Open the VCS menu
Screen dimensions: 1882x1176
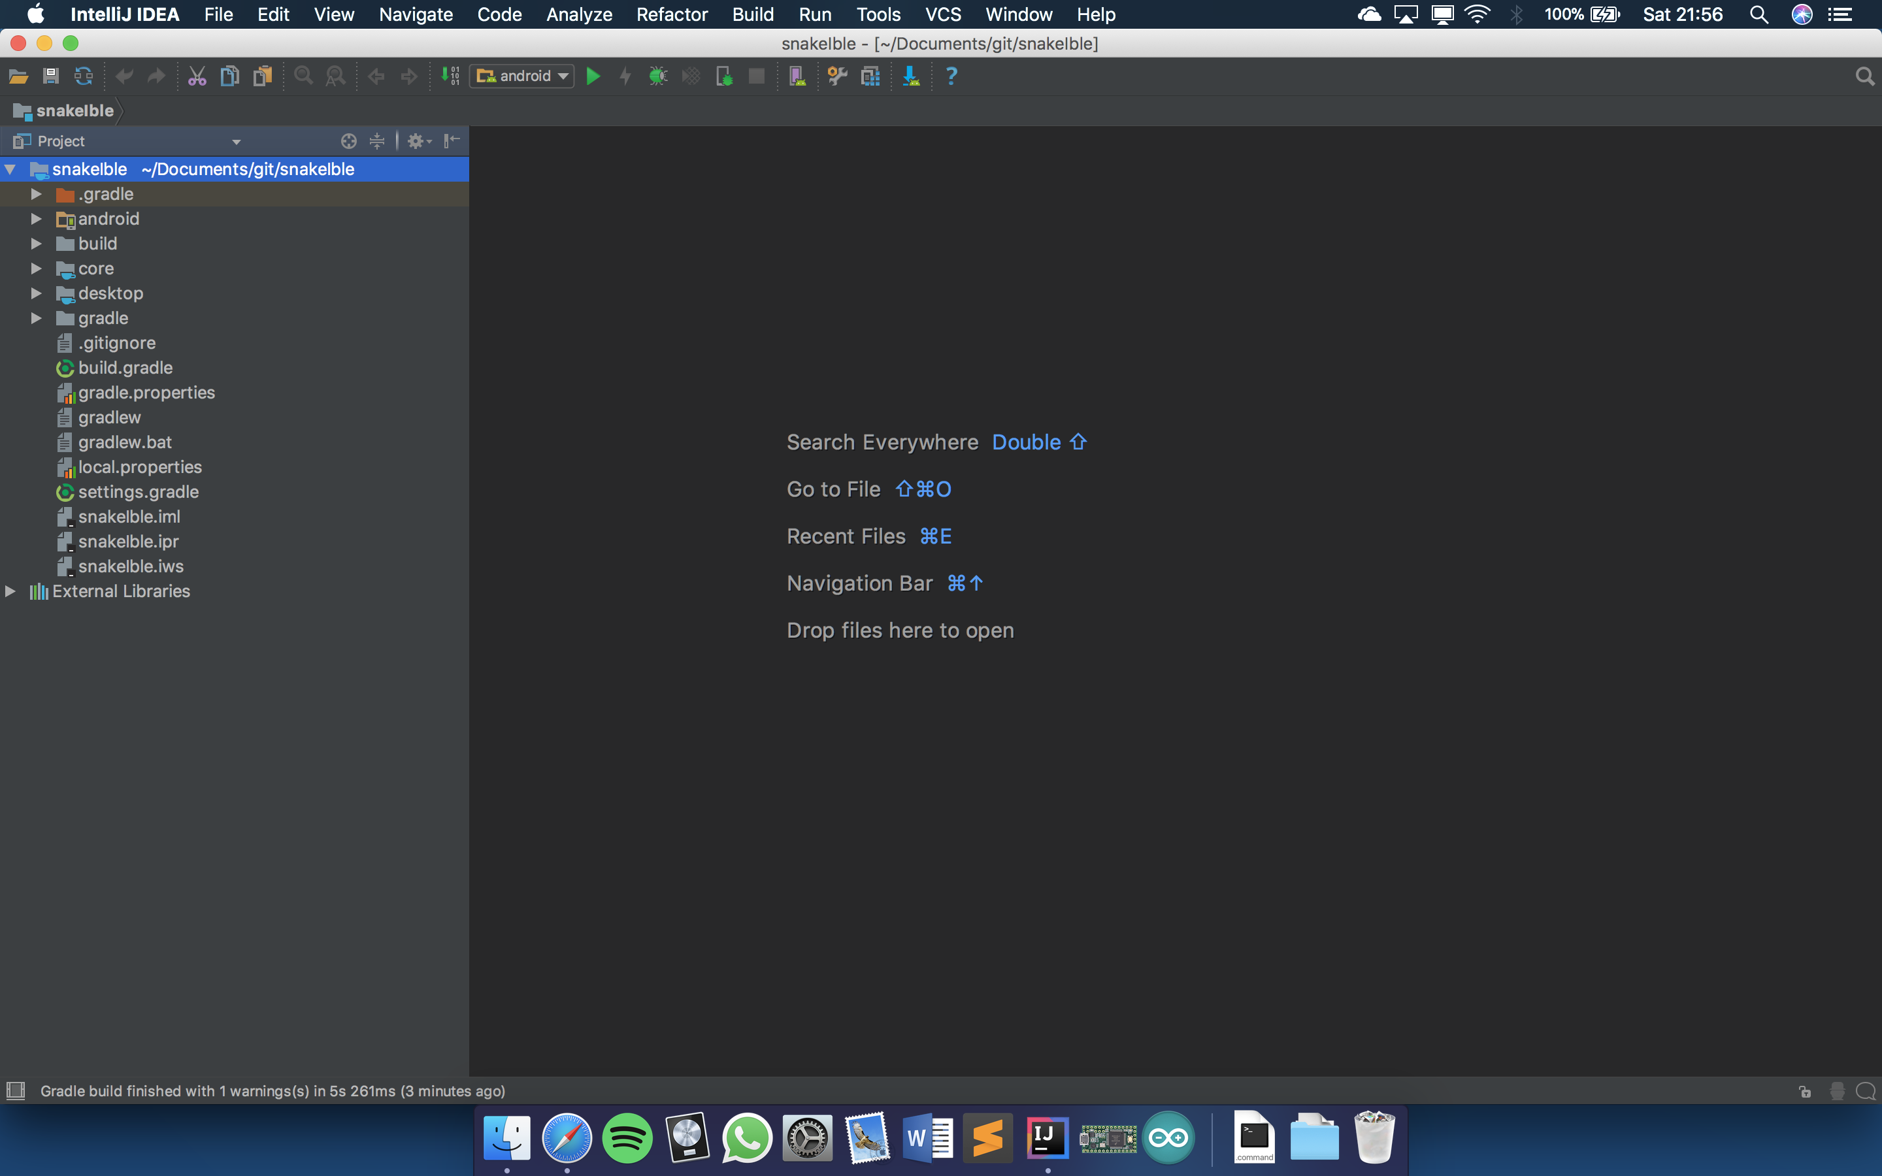point(942,14)
